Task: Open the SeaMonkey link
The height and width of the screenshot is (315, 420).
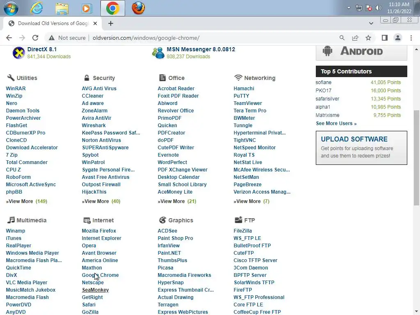Action: (95, 290)
